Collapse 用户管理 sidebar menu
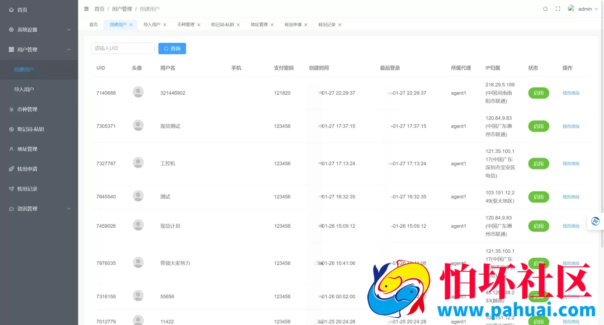Viewport: 604px width, 325px height. [39, 49]
